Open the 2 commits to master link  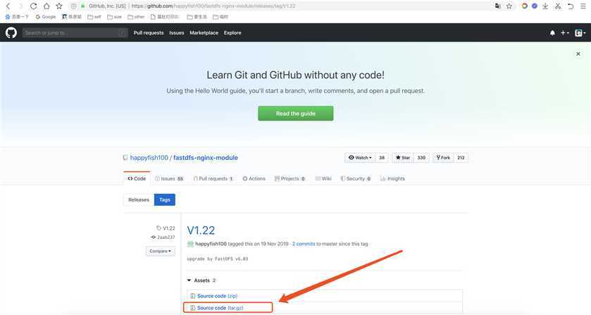point(304,244)
